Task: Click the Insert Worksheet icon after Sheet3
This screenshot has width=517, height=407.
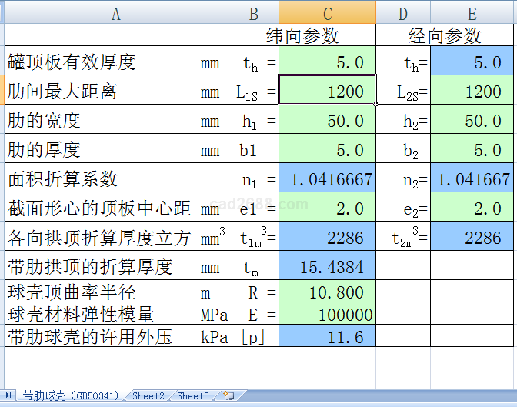Action: coord(228,395)
